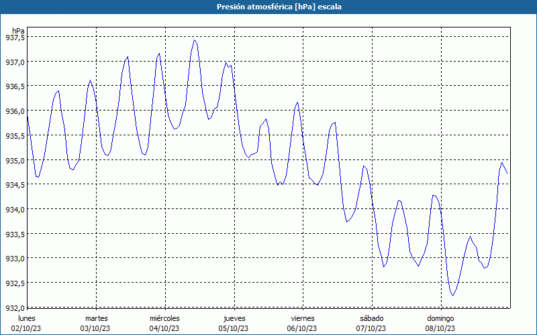Viewport: 537px width, 335px height.
Task: Click the 'hPa' unit label
Action: (18, 31)
